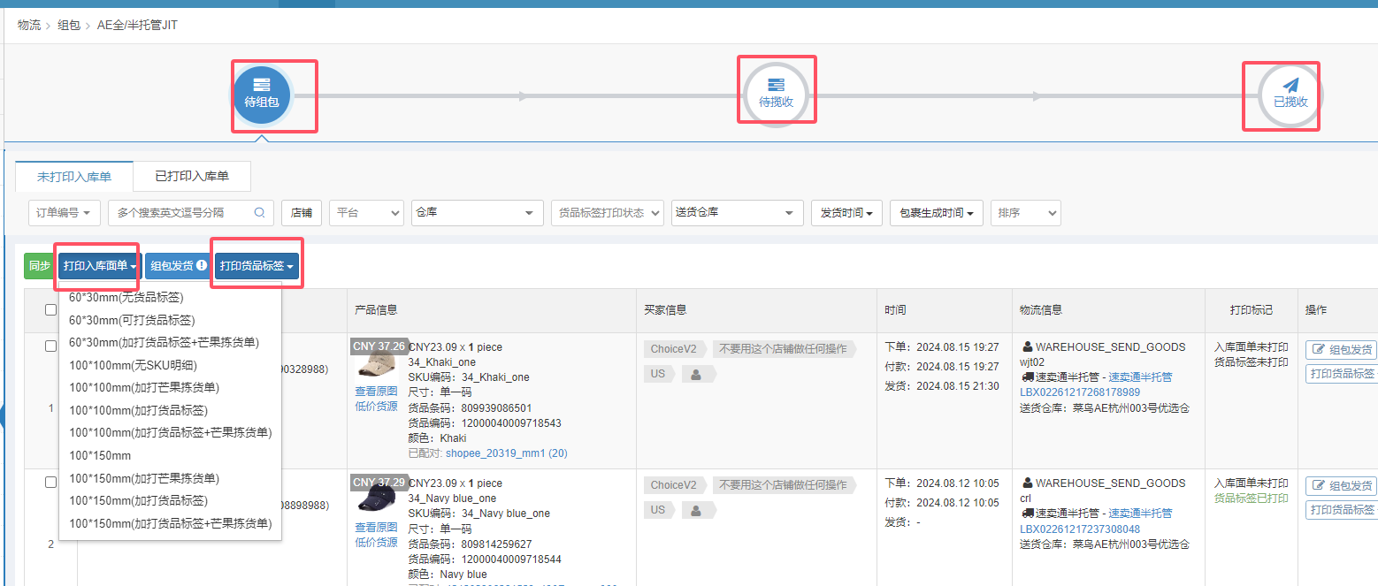Open the 排序 dropdown
Screen dimensions: 1378x586
click(x=1026, y=213)
